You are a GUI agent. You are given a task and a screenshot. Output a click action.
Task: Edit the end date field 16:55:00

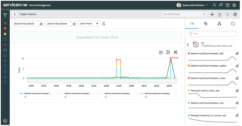[x=58, y=24]
